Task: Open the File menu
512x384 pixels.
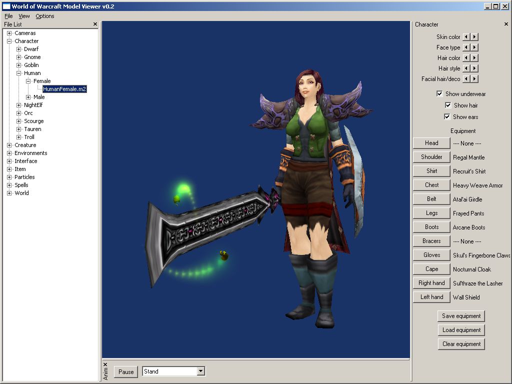Action: (x=8, y=16)
